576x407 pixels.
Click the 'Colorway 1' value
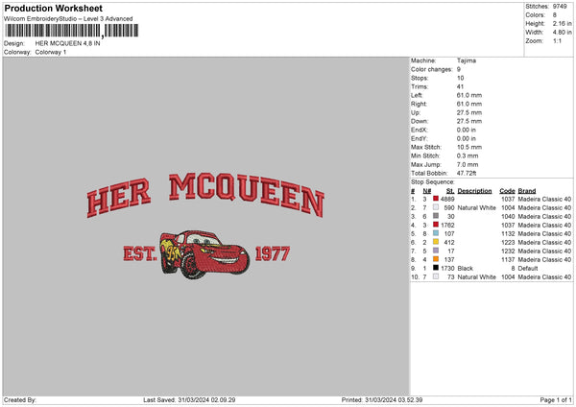pos(51,52)
